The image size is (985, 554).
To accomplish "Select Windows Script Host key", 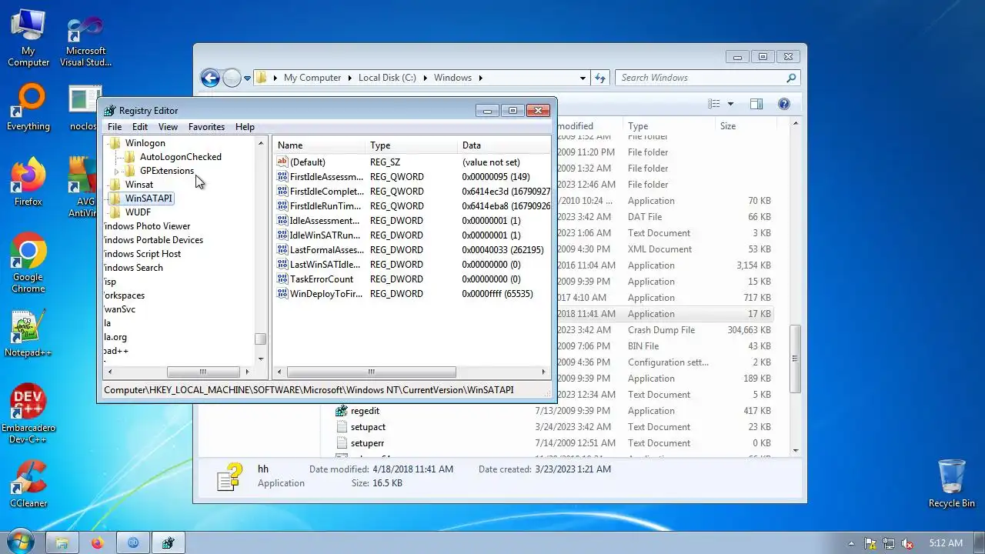I will 142,254.
